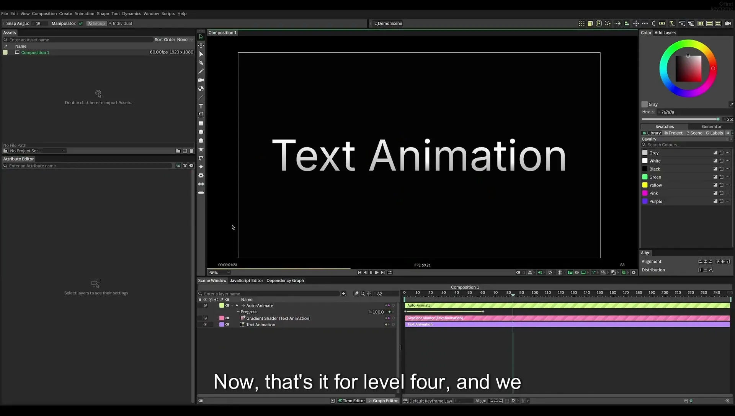
Task: Open the Cavalry library dropdown
Action: coord(685,139)
